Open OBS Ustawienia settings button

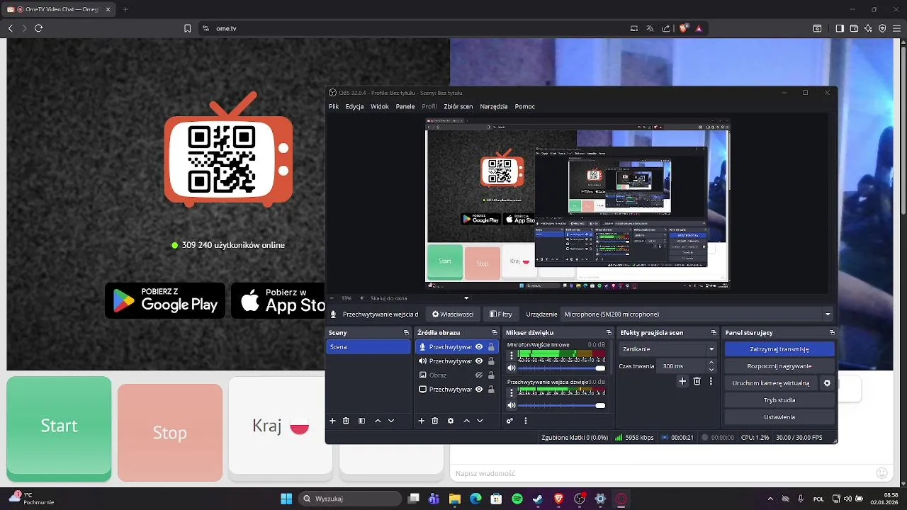coord(779,417)
